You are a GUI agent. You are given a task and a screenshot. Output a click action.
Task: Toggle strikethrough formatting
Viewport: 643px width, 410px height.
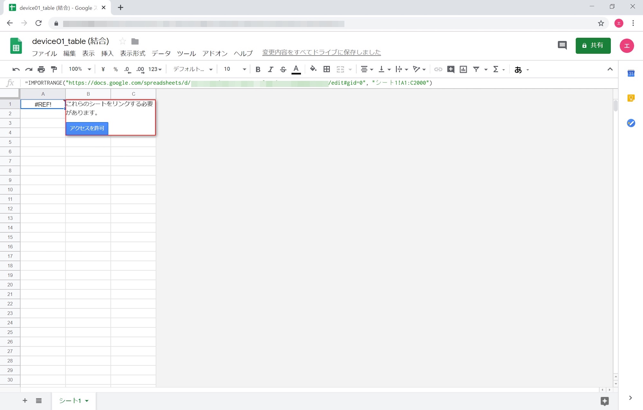click(x=283, y=69)
